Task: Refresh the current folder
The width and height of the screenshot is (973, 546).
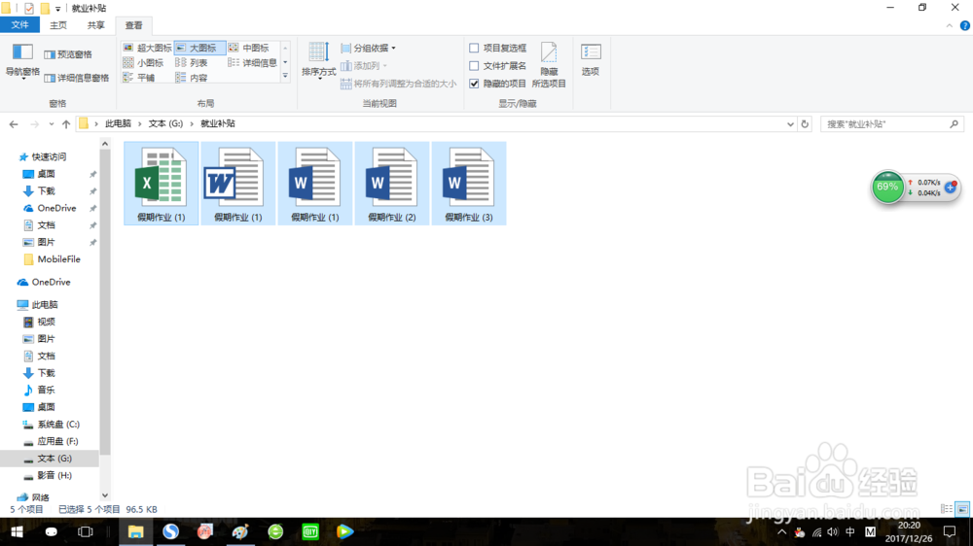Action: tap(805, 124)
